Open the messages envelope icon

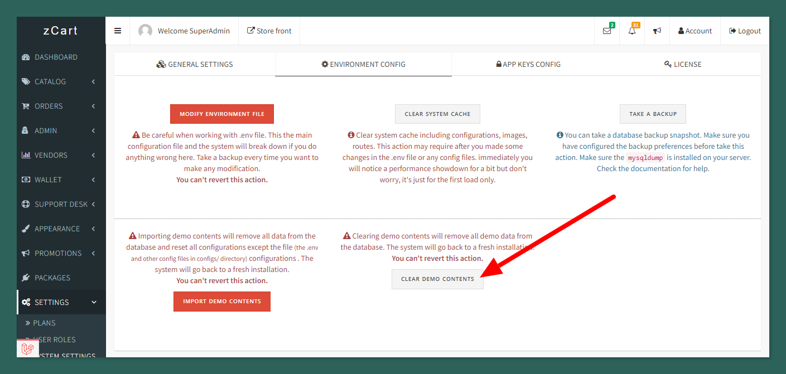coord(607,31)
